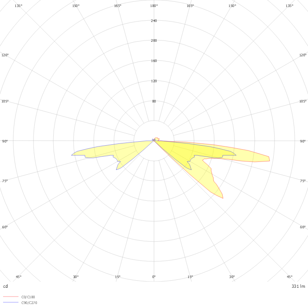308x308 pixels.
Task: Click the 30° label left of 0°
Action: pos(76,277)
